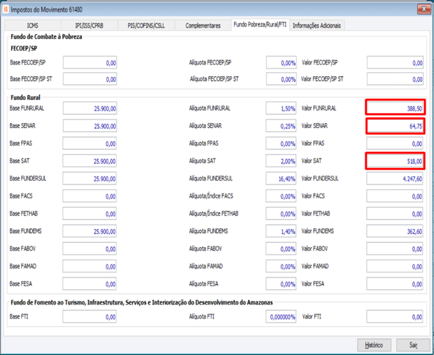Select the Valor FUNDERSUL field showing 4.247,60
The image size is (434, 355).
395,178
